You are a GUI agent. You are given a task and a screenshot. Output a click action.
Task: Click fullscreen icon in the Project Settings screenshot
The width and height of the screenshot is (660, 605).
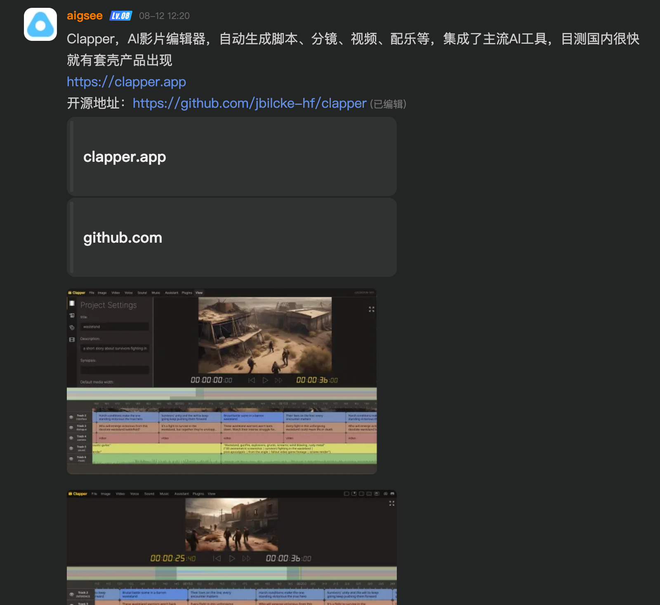click(x=371, y=309)
